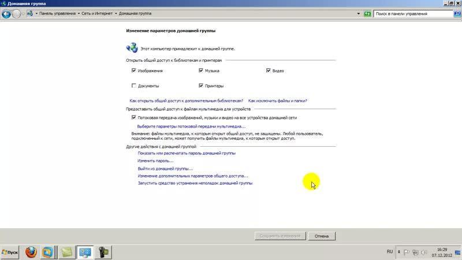Enable the Документы sharing checkbox
Viewport: 462px width, 260px height.
point(134,86)
